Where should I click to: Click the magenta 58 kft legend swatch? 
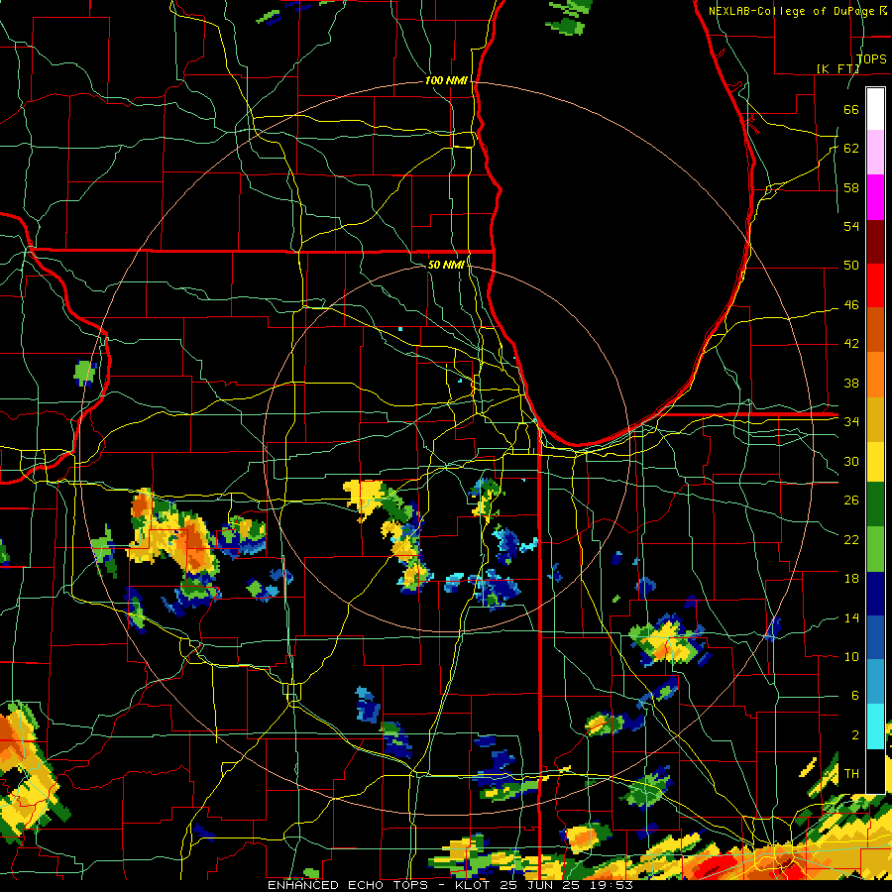[x=875, y=197]
